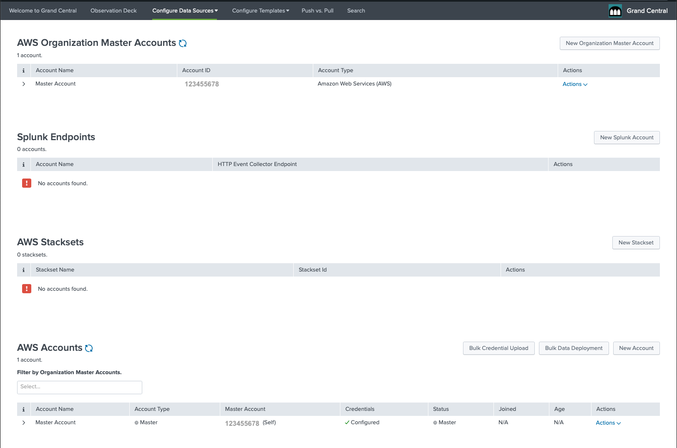Expand Master Account row in AWS Accounts
The image size is (677, 448).
coord(24,423)
